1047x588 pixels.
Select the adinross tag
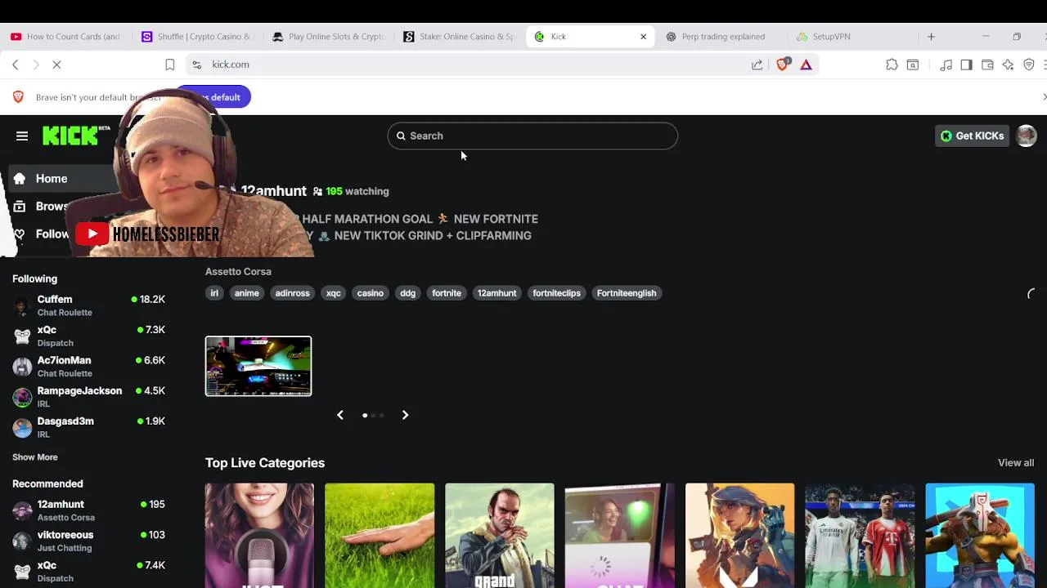292,293
